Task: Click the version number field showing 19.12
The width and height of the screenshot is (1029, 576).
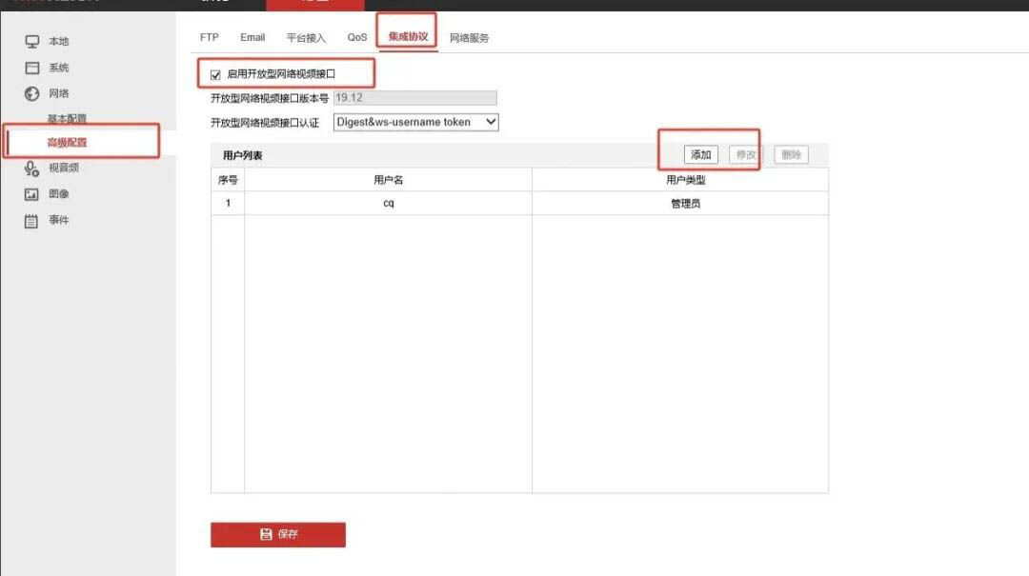Action: 414,98
